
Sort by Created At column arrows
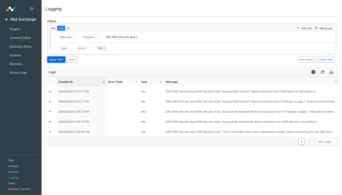[104, 82]
